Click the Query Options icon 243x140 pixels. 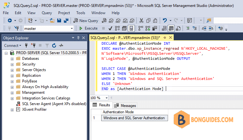tap(124, 28)
